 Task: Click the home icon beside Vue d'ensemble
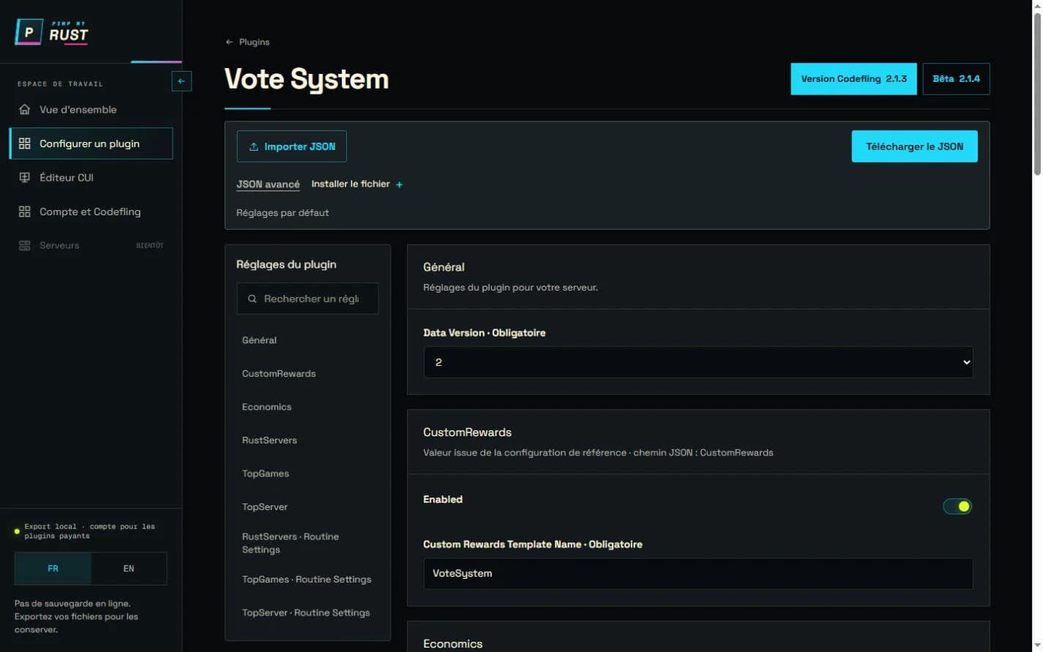tap(25, 109)
